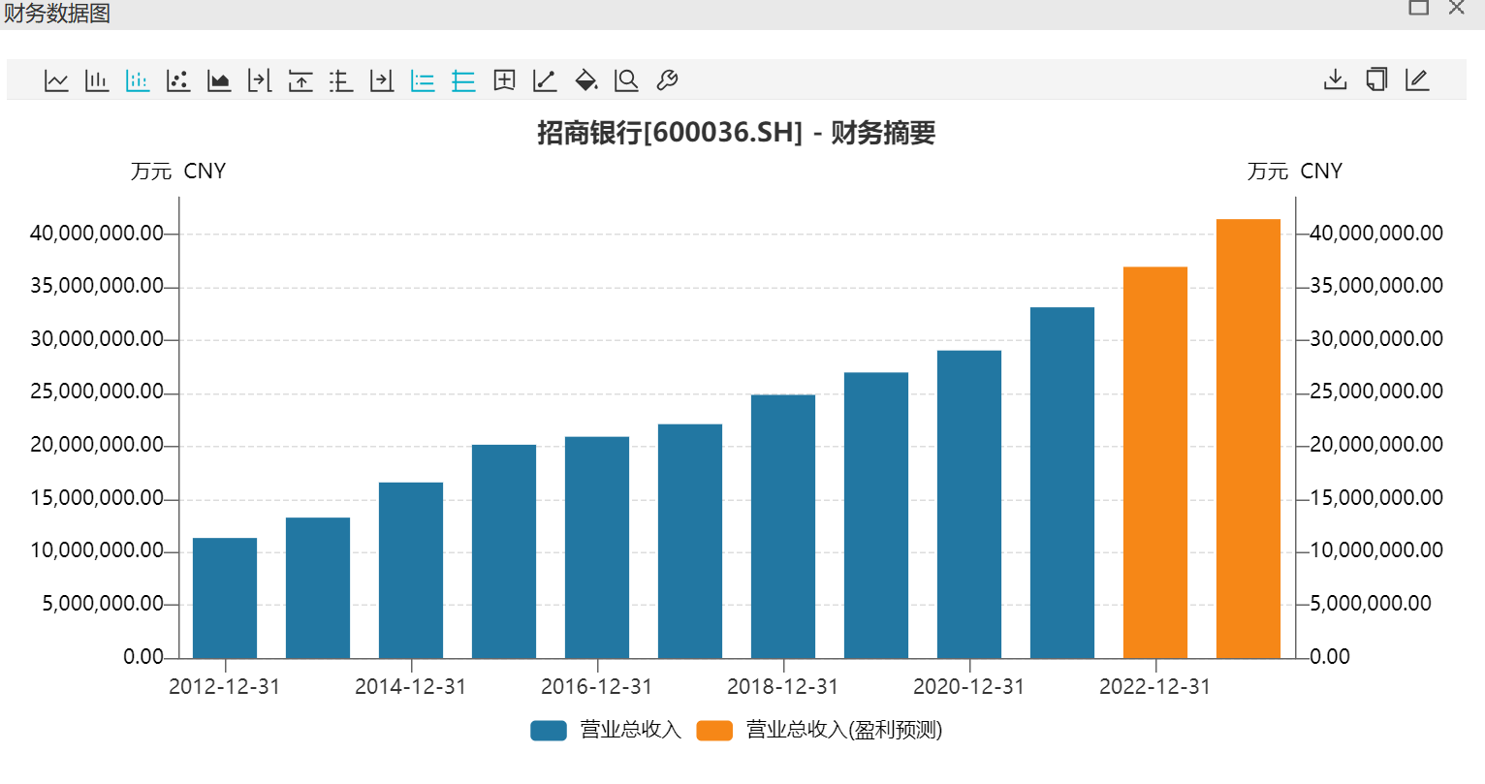Toggle the highlighted grouped bar chart icon

click(x=138, y=80)
